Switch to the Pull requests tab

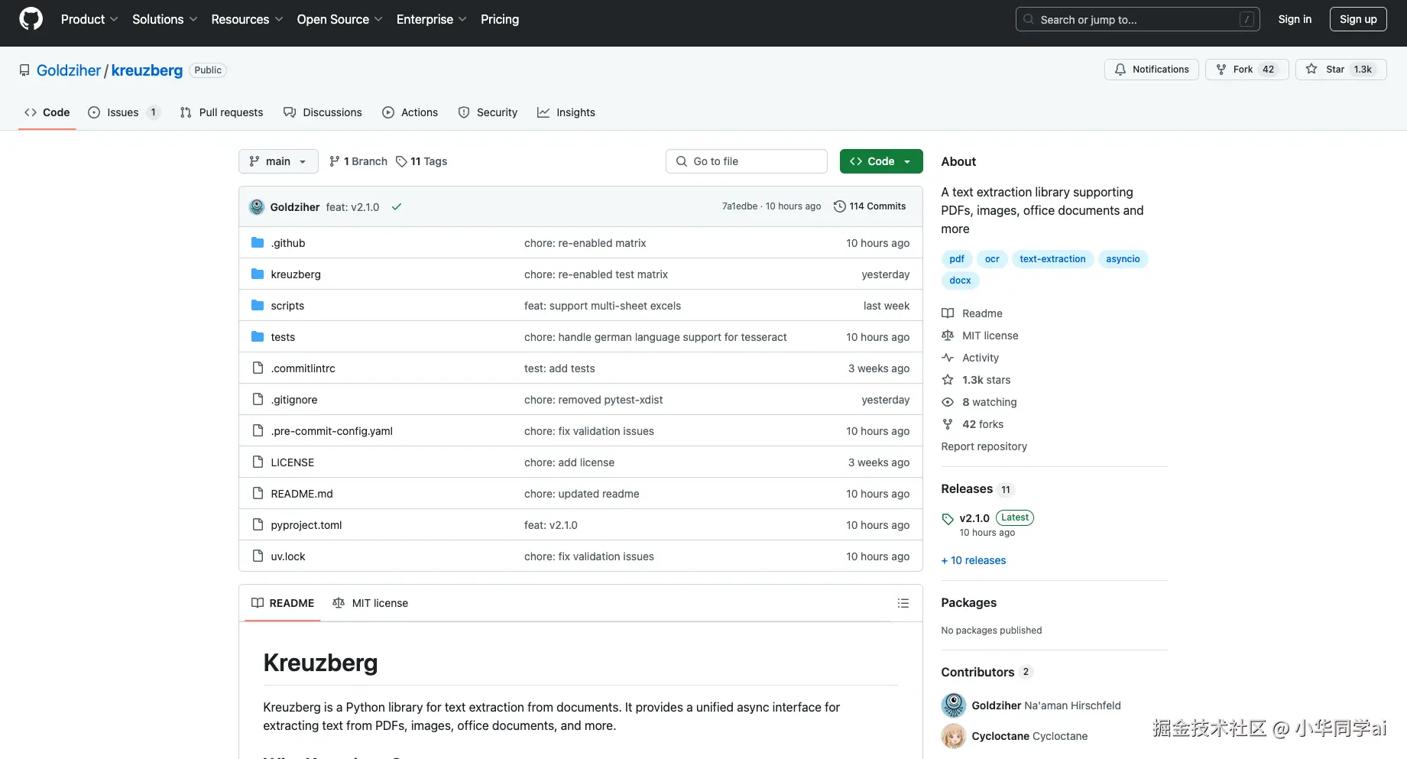pyautogui.click(x=222, y=112)
